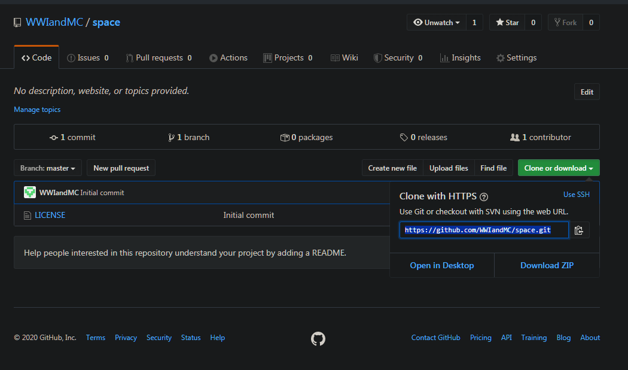Screen dimensions: 628x370
Task: Open the About footer link
Action: 590,338
